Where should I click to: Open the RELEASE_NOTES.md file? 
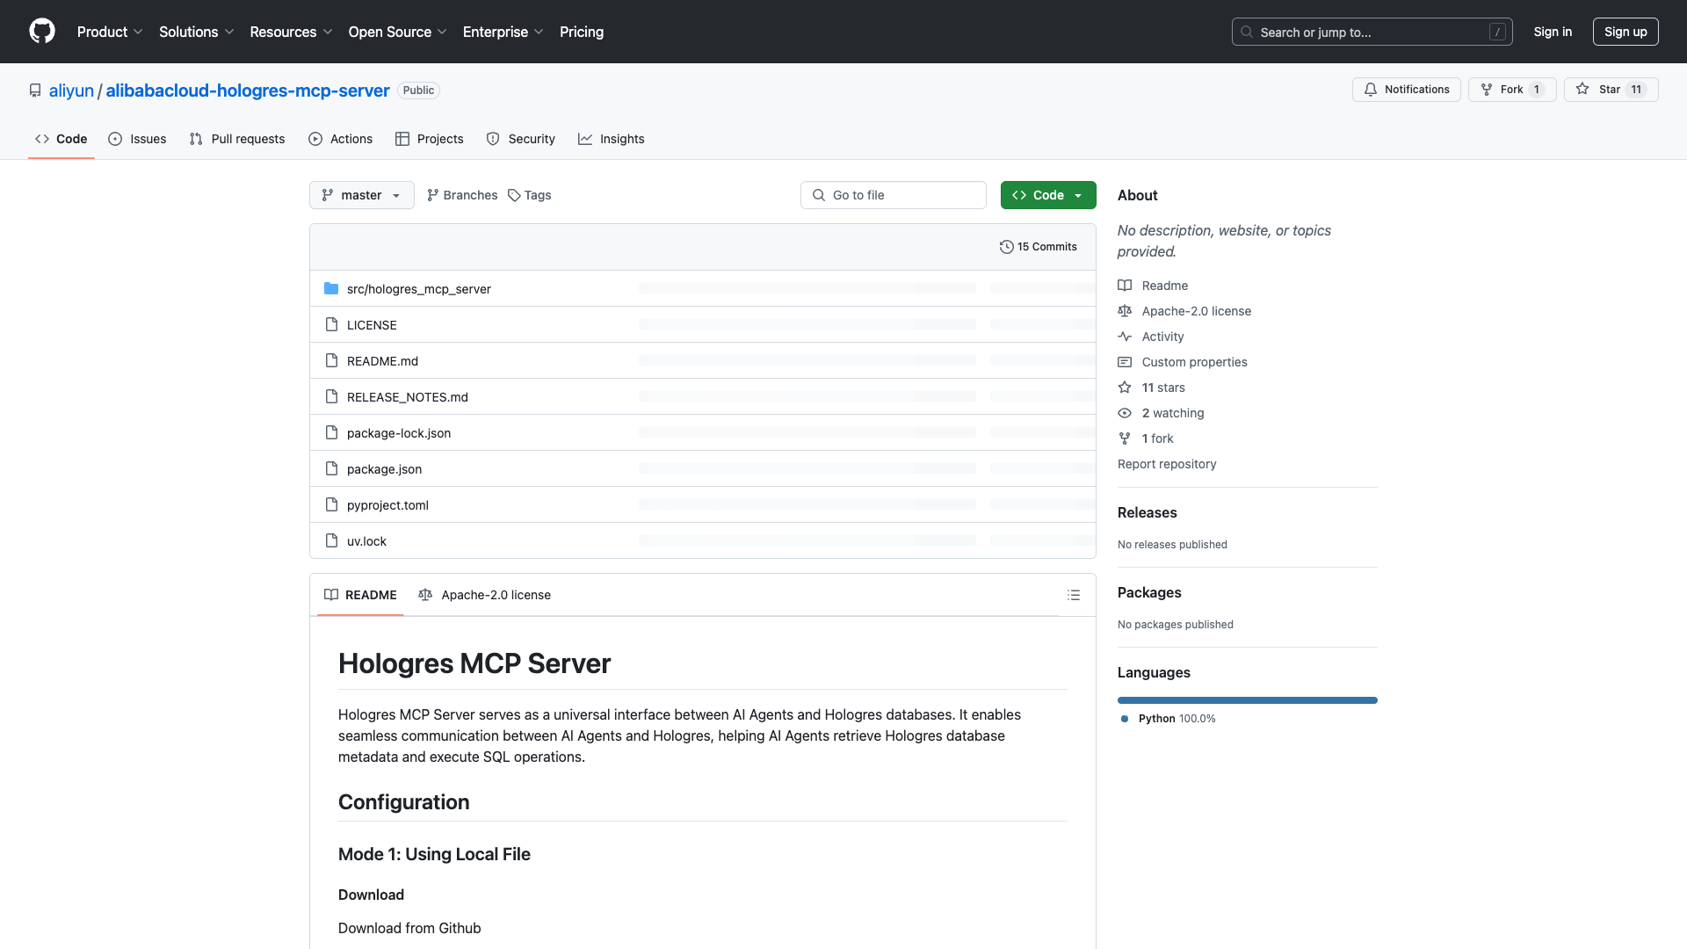[x=407, y=396]
